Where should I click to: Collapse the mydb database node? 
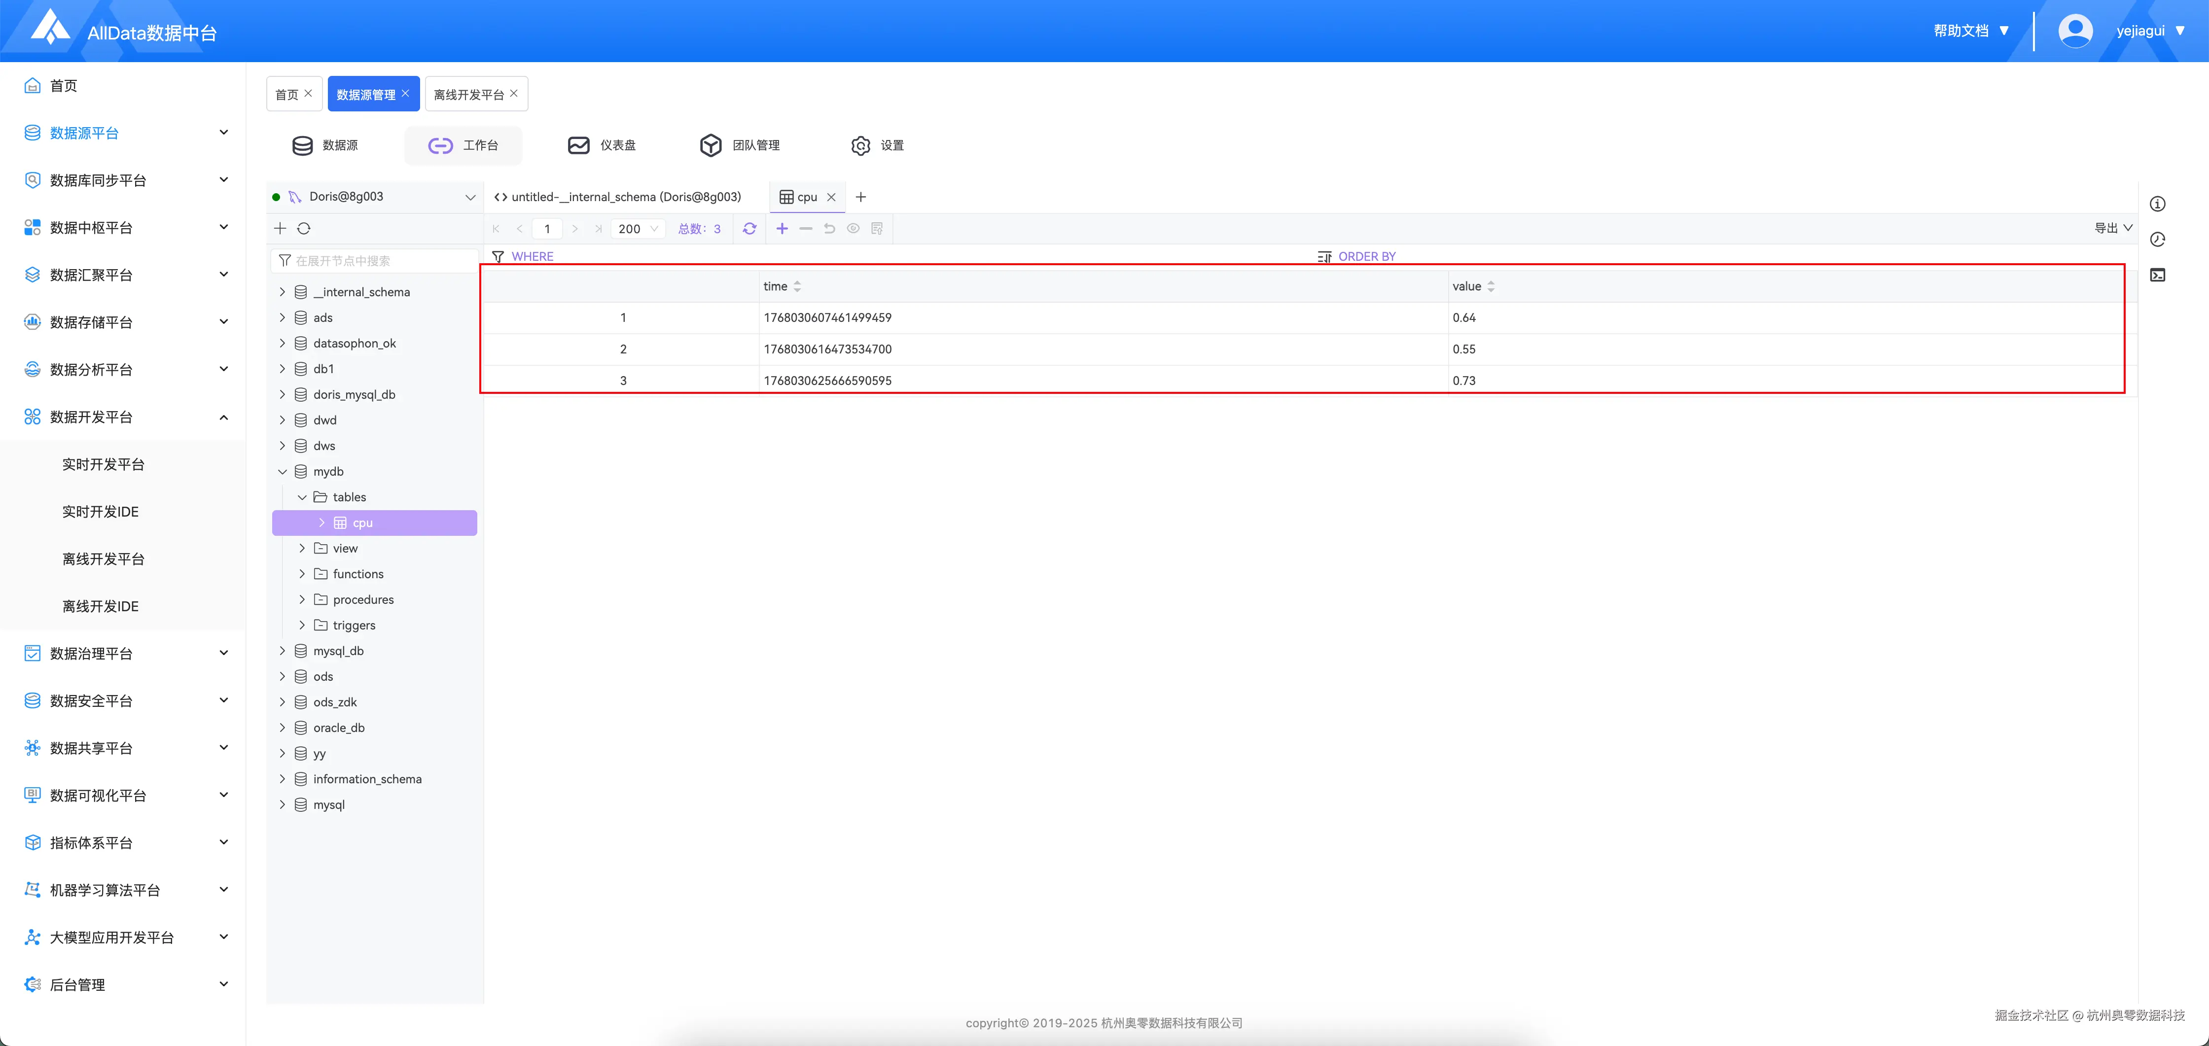tap(281, 471)
